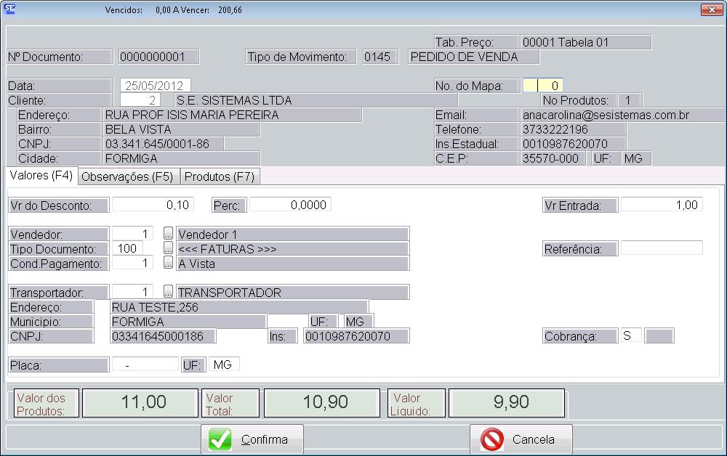Click the red prohibited Cancela icon
The height and width of the screenshot is (456, 727).
(x=493, y=439)
